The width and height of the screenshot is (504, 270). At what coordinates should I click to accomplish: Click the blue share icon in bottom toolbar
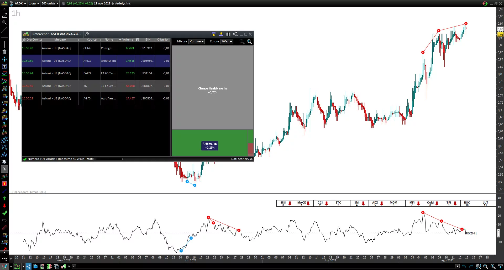[x=29, y=266]
